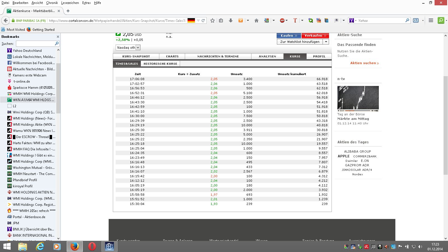The width and height of the screenshot is (448, 252).
Task: Play the n-tv Tag an der Börse video thumbnail
Action: tap(358, 99)
